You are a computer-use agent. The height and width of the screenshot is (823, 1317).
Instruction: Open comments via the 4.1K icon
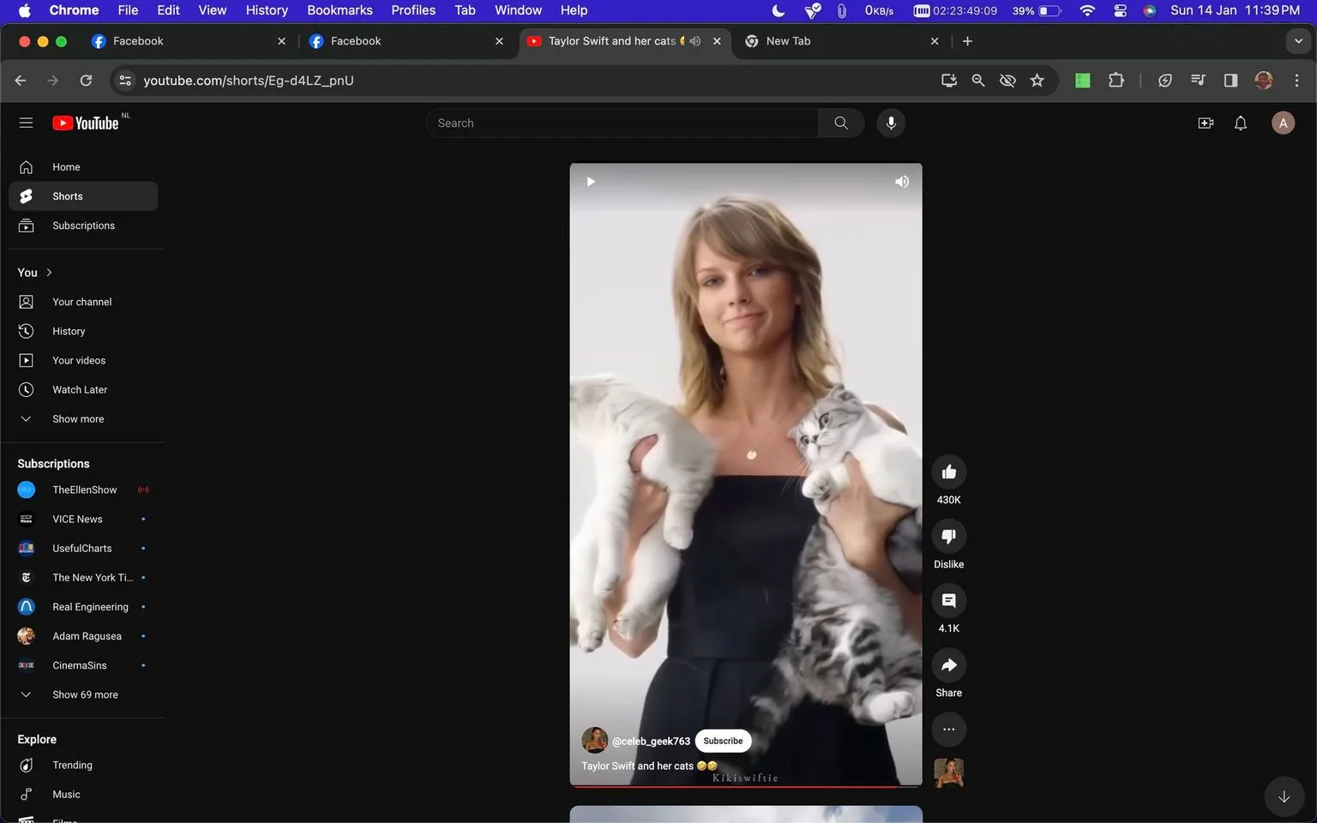point(948,601)
